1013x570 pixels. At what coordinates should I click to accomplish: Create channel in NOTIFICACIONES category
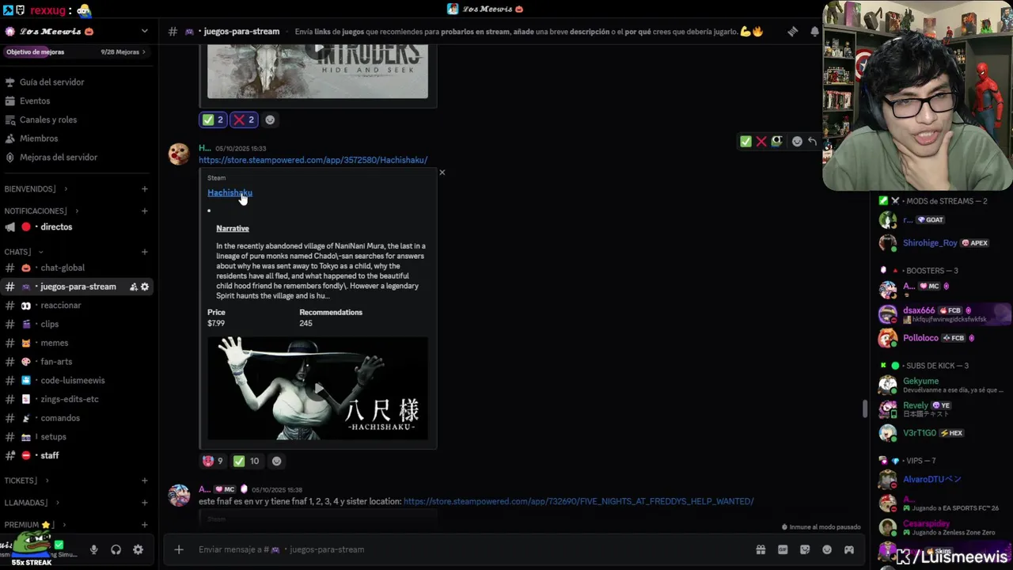click(145, 211)
